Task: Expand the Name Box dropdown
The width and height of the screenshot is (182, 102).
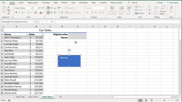Action: (33, 22)
